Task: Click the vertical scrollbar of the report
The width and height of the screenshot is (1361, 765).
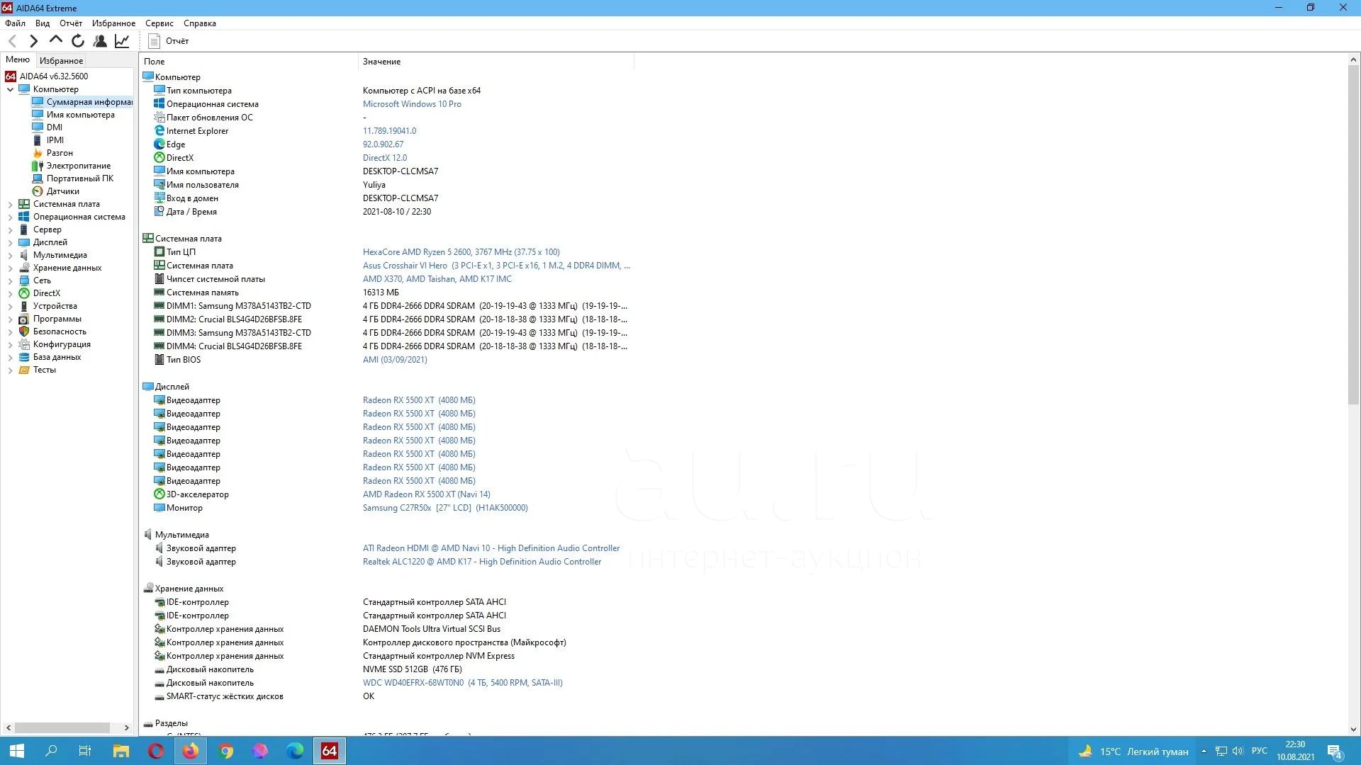Action: [1353, 234]
